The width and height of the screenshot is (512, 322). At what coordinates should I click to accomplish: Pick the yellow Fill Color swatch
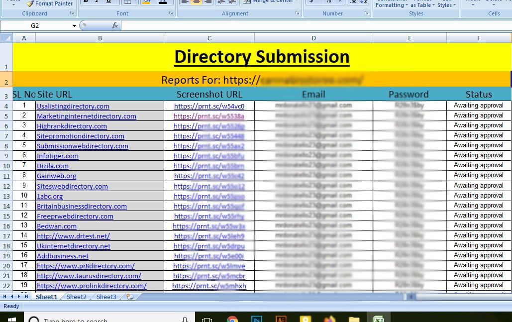click(146, 3)
